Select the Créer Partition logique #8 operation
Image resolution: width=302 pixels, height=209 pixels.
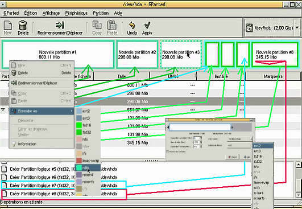64,194
